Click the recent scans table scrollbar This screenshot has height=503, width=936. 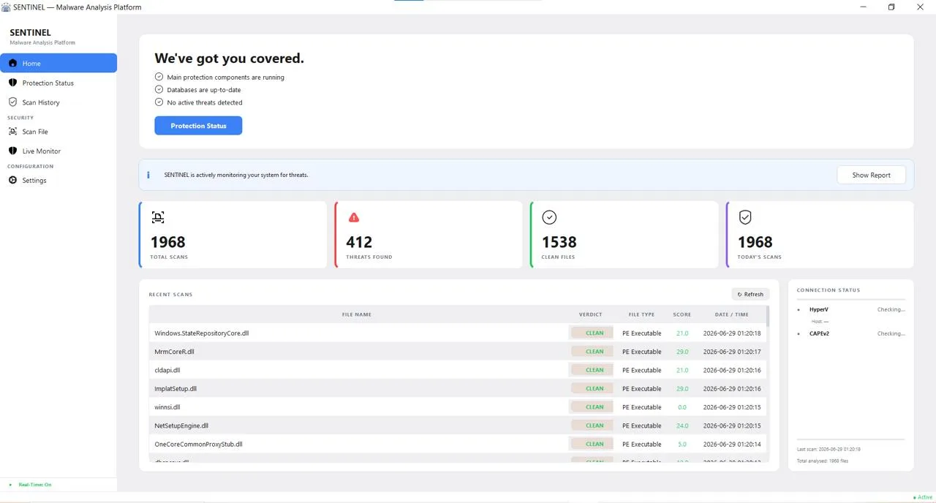pyautogui.click(x=767, y=316)
